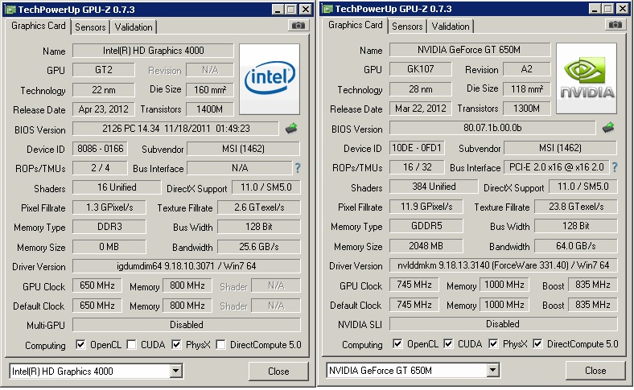Toggle PhysX checkbox in NVIDIA window

493,344
